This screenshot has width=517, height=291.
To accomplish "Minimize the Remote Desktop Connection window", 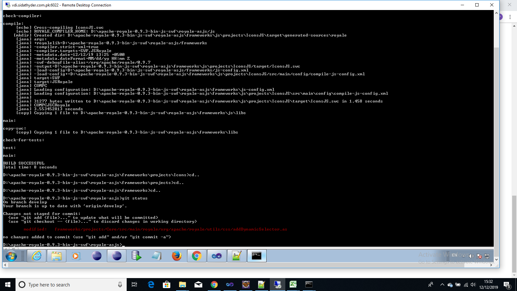I will pyautogui.click(x=462, y=5).
